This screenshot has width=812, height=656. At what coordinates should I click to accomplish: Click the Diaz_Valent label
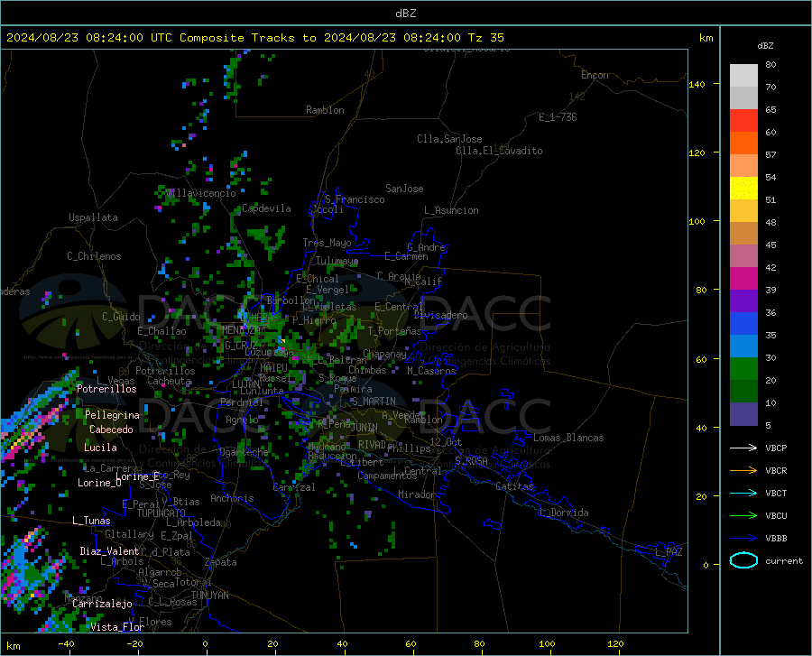[x=109, y=551]
